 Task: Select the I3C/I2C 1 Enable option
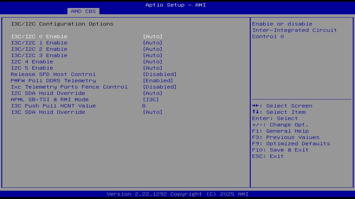39,43
